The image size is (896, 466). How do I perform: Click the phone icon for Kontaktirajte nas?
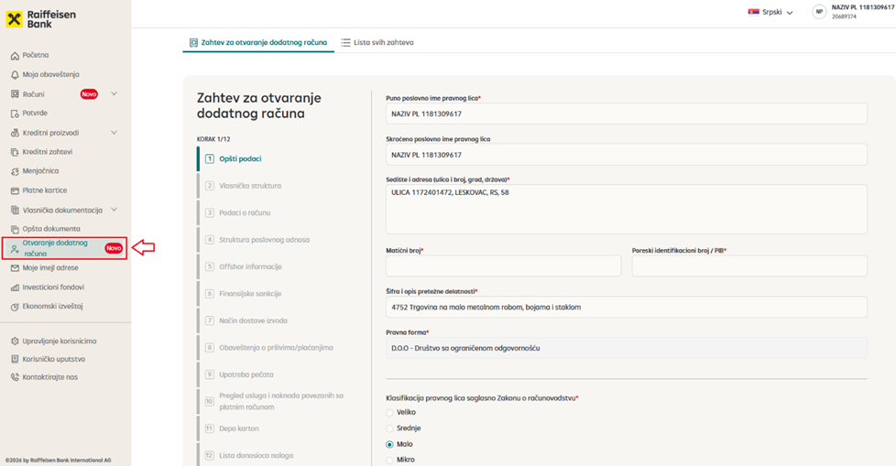[15, 377]
